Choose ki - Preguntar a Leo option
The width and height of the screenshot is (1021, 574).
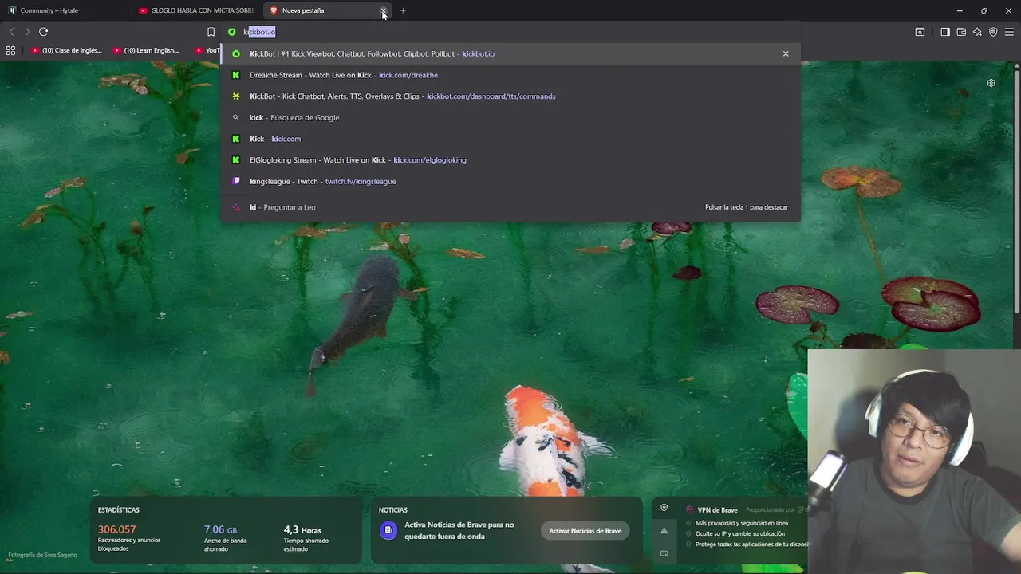[x=510, y=207]
